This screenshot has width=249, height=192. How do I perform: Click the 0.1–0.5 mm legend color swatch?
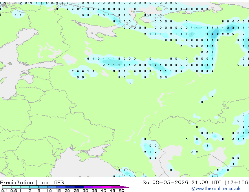point(7,187)
